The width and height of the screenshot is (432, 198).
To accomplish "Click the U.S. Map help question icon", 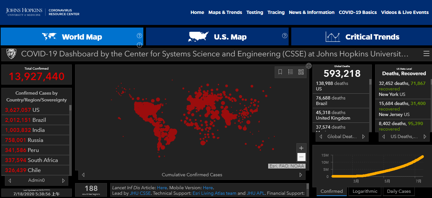I will pos(285,36).
